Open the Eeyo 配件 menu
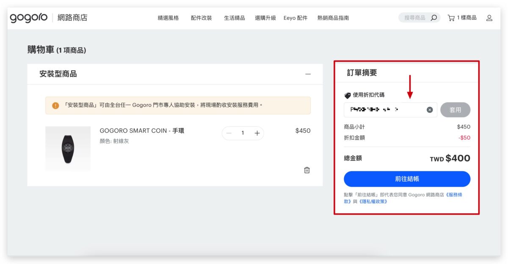 coord(295,18)
